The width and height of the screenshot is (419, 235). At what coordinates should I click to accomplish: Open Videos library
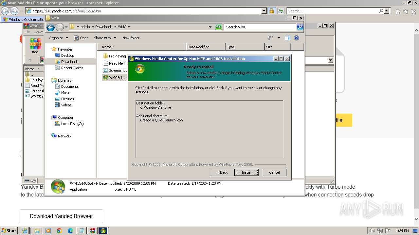66,105
